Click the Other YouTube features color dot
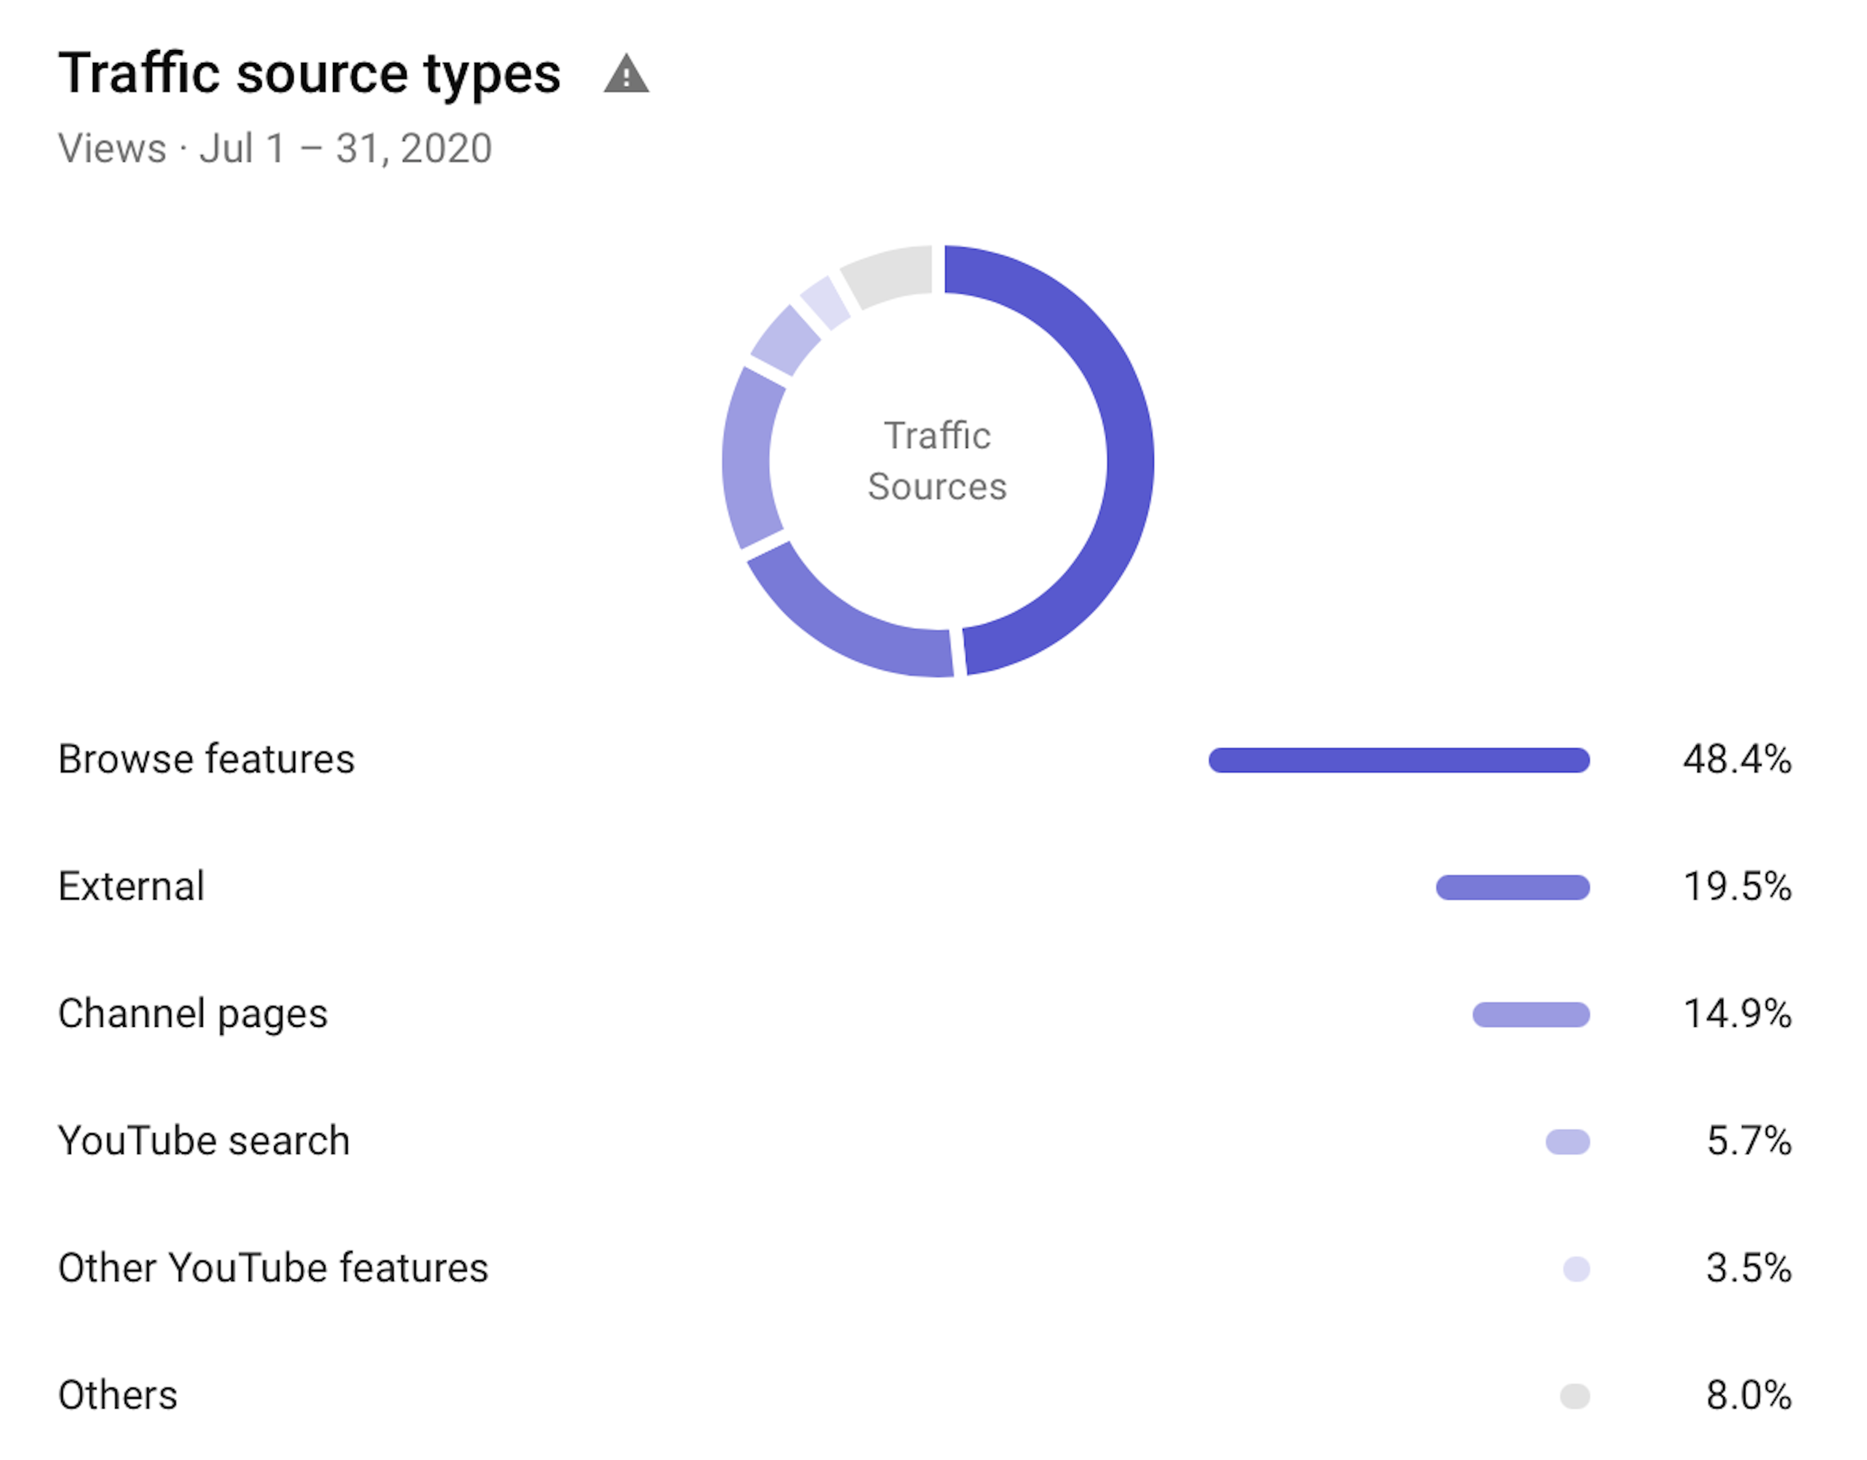Viewport: 1867px width, 1460px height. point(1575,1268)
